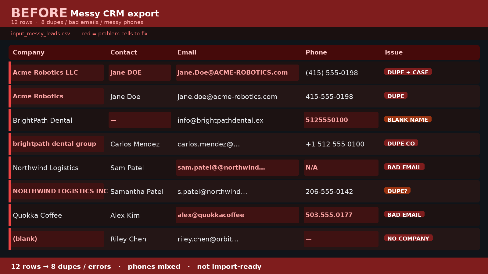488x274 pixels.
Task: Select the Contact column header
Action: [x=124, y=52]
